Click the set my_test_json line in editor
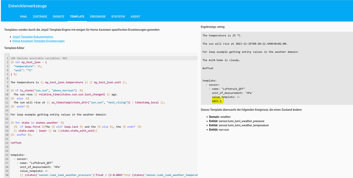Screen dimensions: 353x178 tap(31, 62)
